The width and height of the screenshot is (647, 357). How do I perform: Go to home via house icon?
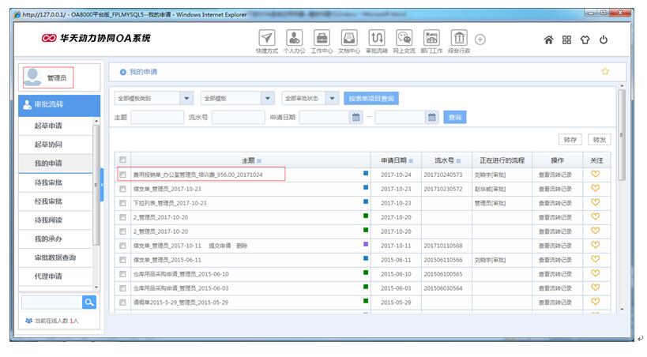click(548, 39)
